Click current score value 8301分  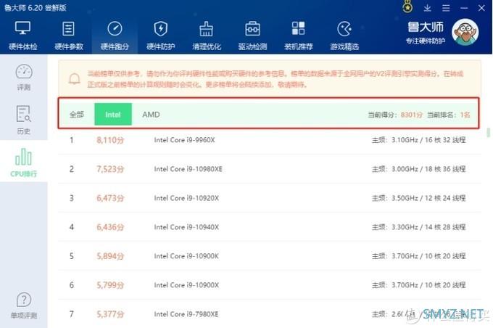(412, 115)
